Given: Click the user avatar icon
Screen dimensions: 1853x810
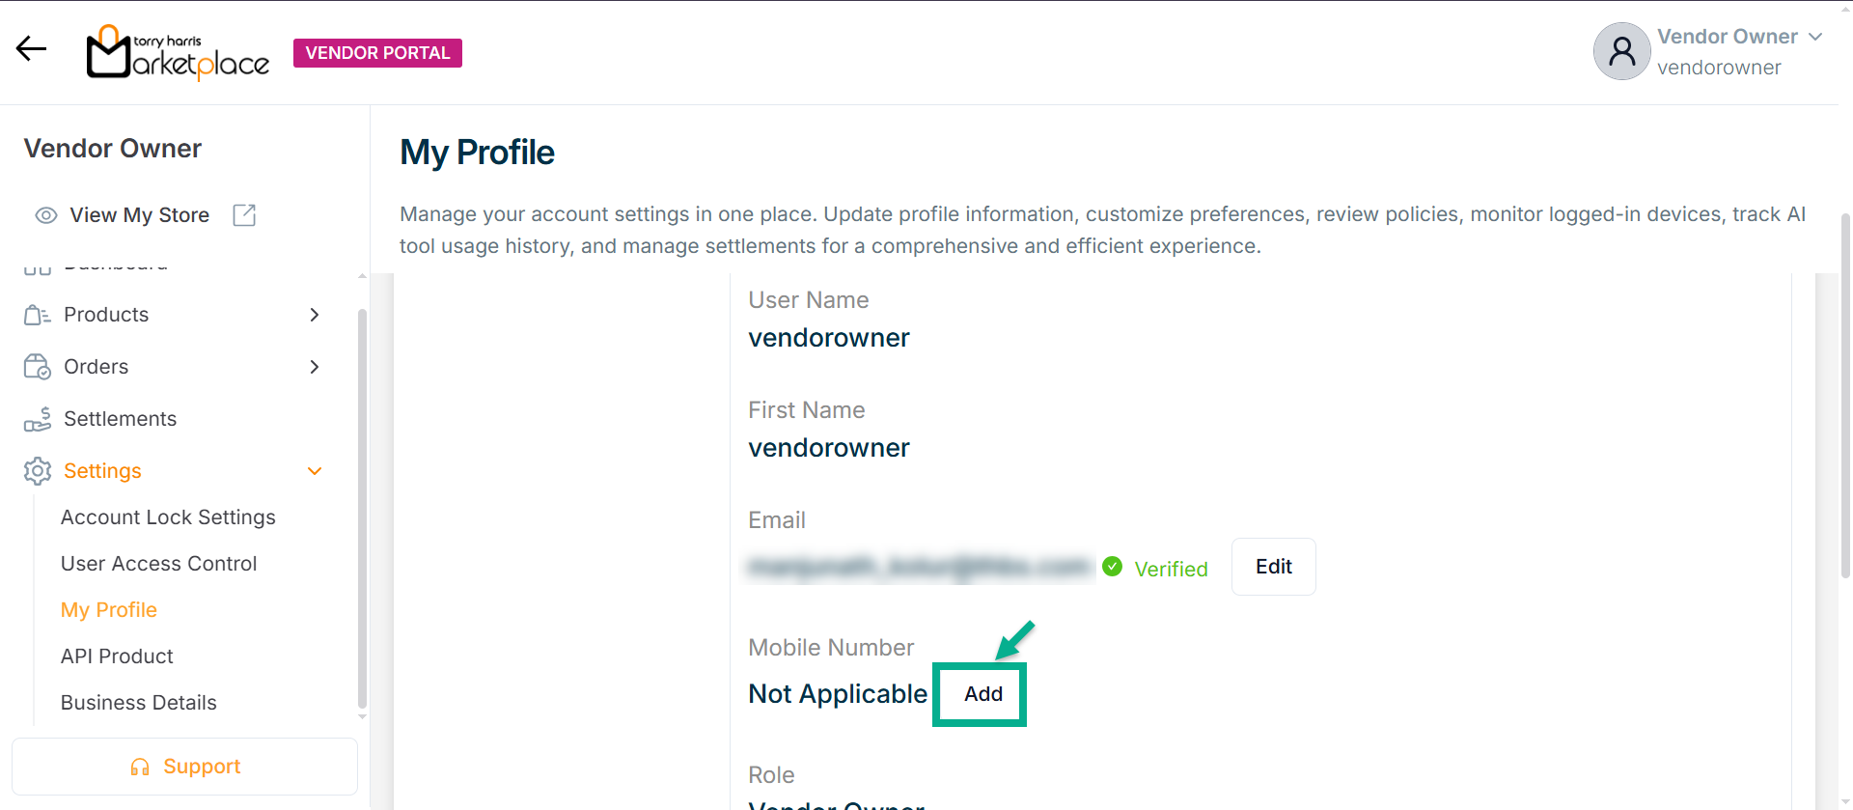Looking at the screenshot, I should click(x=1621, y=51).
